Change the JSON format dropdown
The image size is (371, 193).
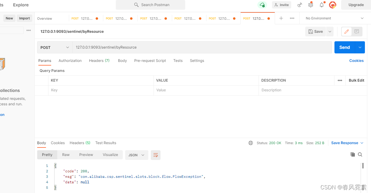tap(137, 155)
